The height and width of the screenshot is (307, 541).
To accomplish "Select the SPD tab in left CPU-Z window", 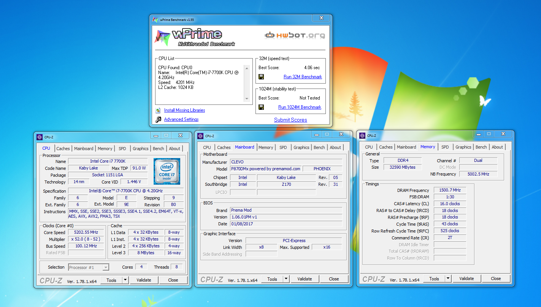I will 122,149.
